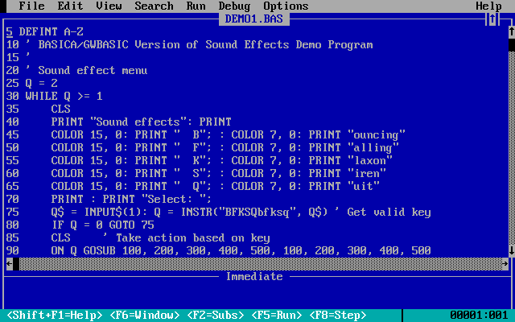Click the Shift+F1=Help status bar button
The image size is (515, 322).
pyautogui.click(x=54, y=316)
